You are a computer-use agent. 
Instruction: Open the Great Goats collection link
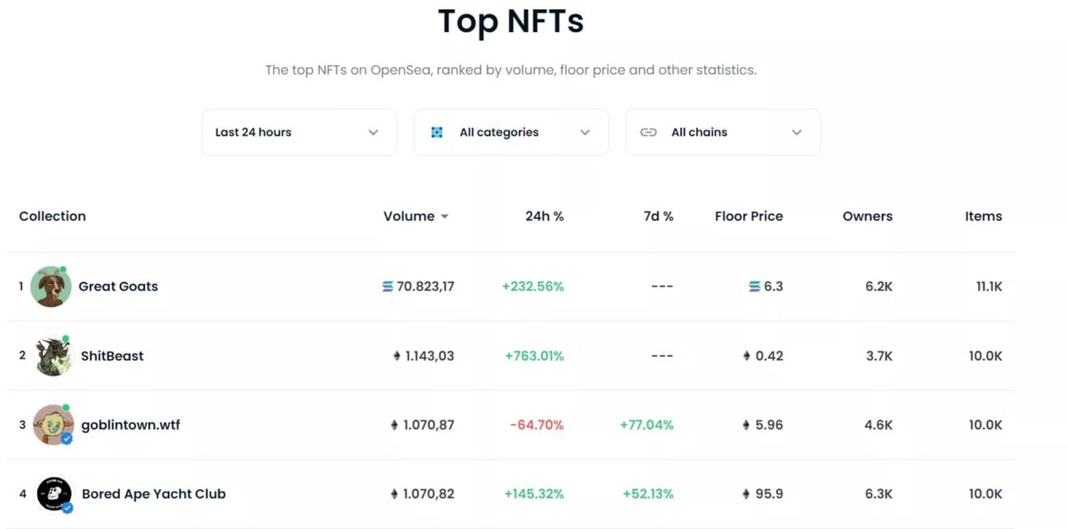118,287
